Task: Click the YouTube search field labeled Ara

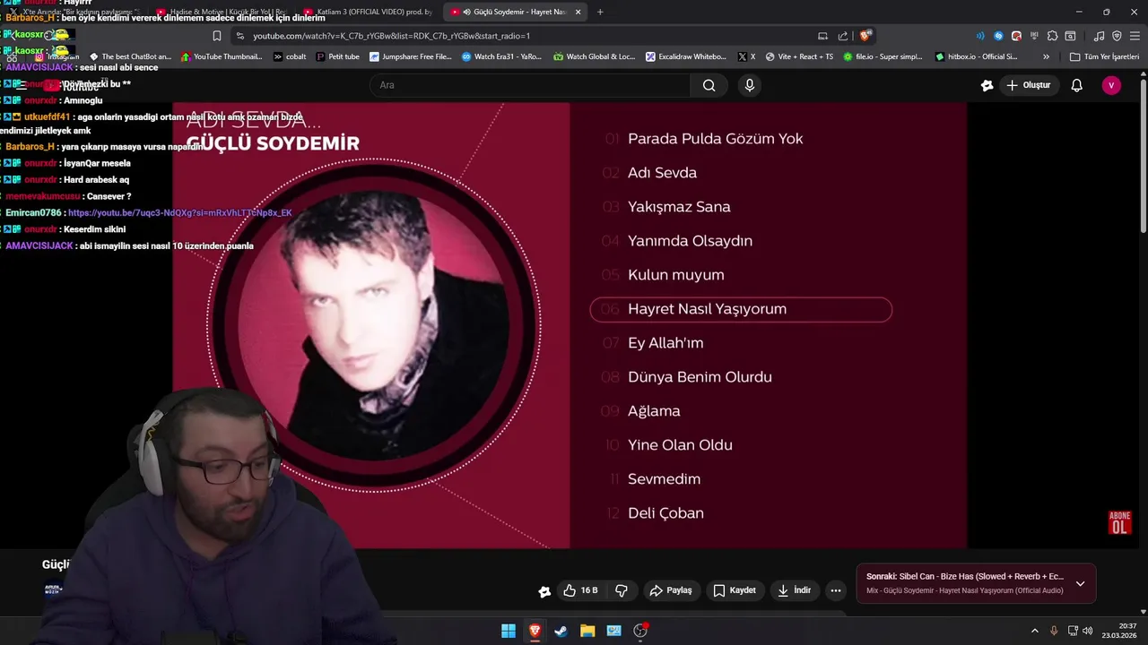Action: (530, 85)
